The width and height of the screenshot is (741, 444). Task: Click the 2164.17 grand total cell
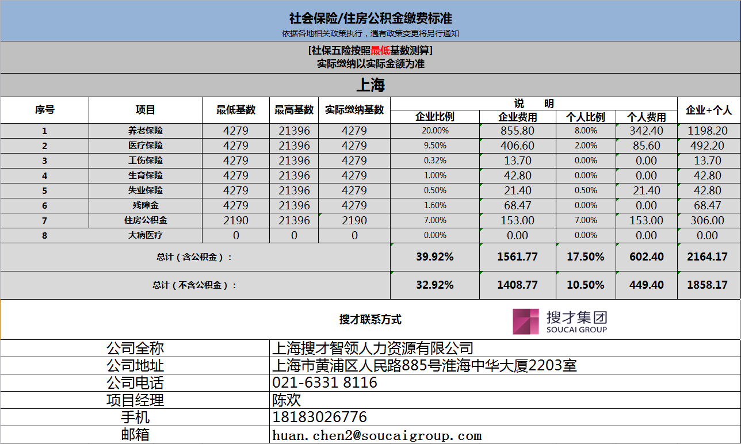click(708, 257)
